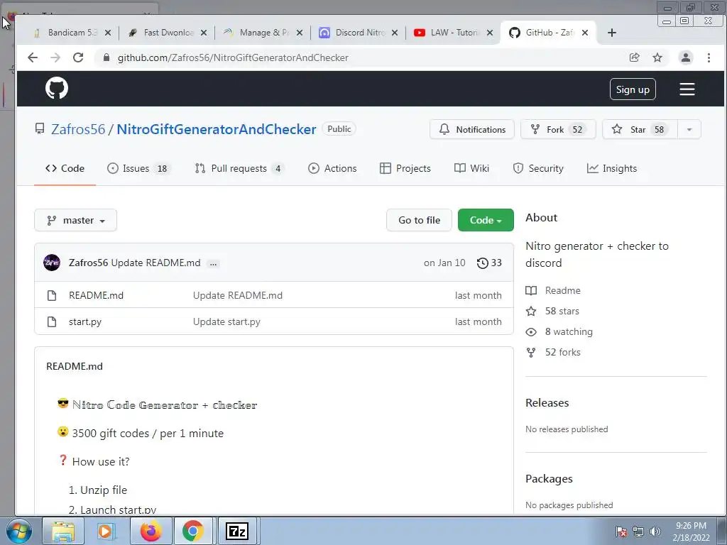Click the volume speaker tray icon
The width and height of the screenshot is (727, 545).
click(x=655, y=532)
